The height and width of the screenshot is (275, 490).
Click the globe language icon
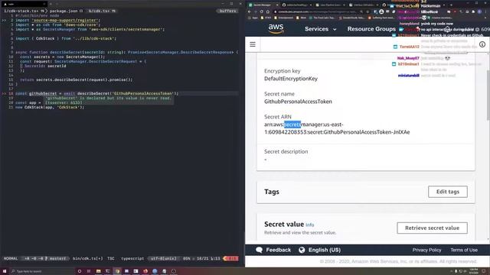(302, 250)
